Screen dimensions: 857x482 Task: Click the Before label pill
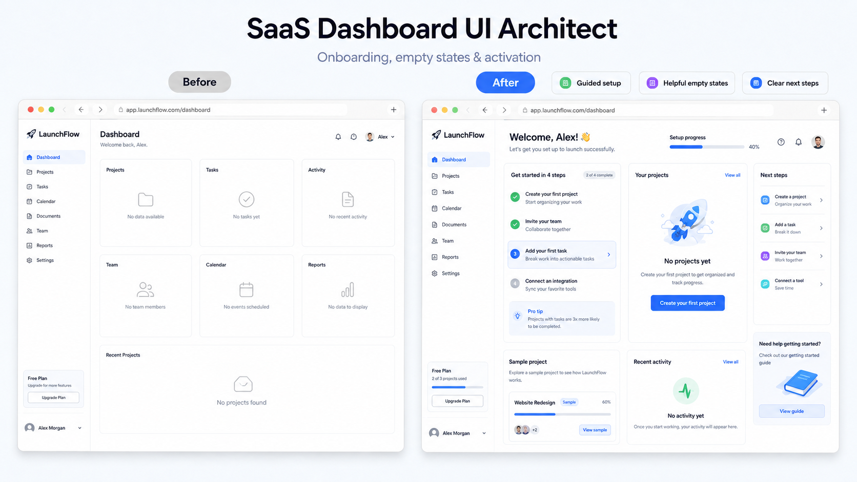(200, 82)
